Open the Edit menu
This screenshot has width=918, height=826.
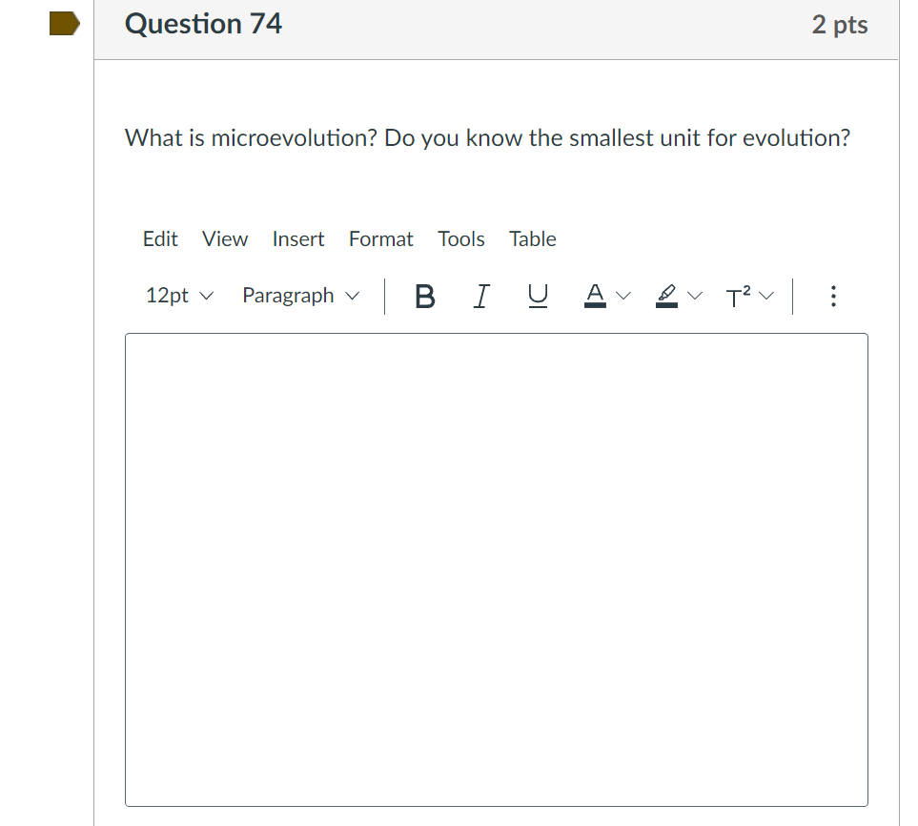[160, 239]
